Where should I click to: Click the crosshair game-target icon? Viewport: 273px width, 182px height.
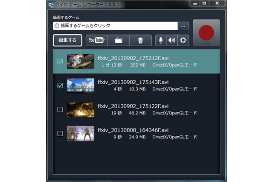pos(57,26)
